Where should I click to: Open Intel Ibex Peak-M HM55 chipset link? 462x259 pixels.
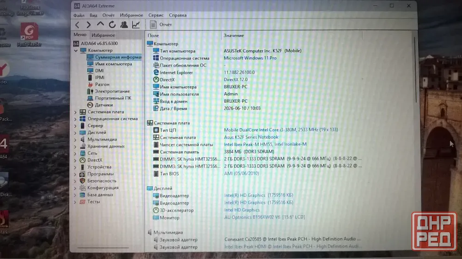(x=265, y=144)
